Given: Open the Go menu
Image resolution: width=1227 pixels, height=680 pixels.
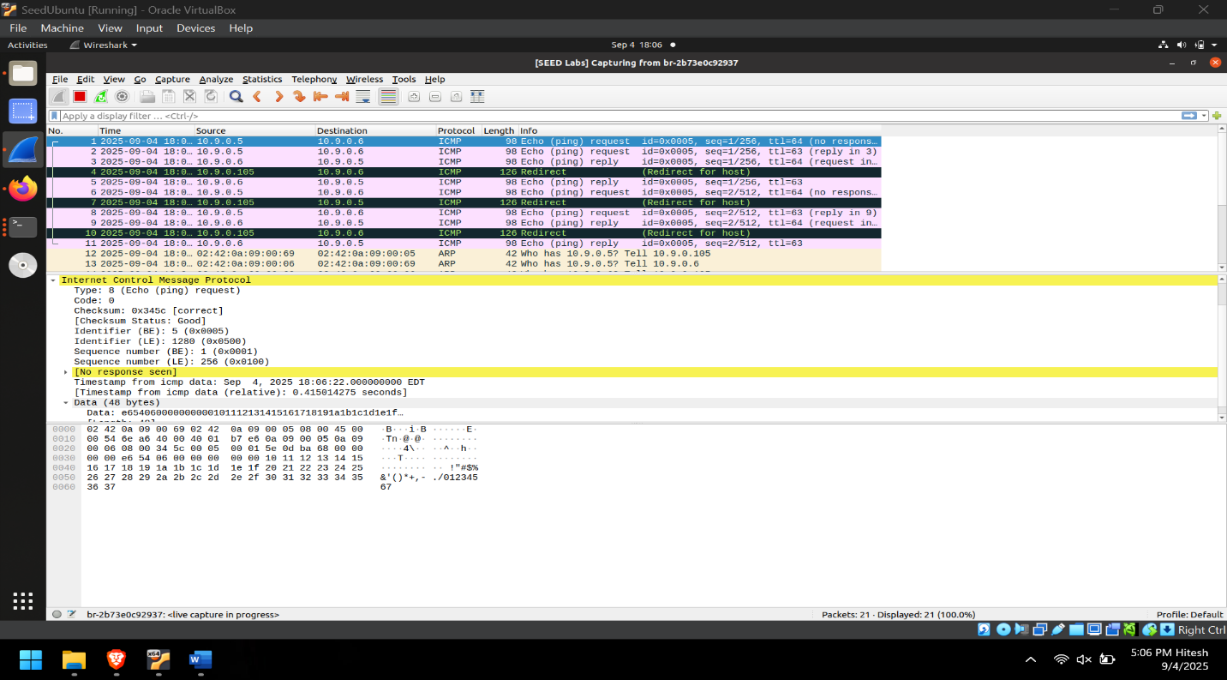Looking at the screenshot, I should click(140, 79).
